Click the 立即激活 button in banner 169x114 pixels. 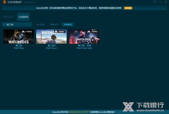128,8
